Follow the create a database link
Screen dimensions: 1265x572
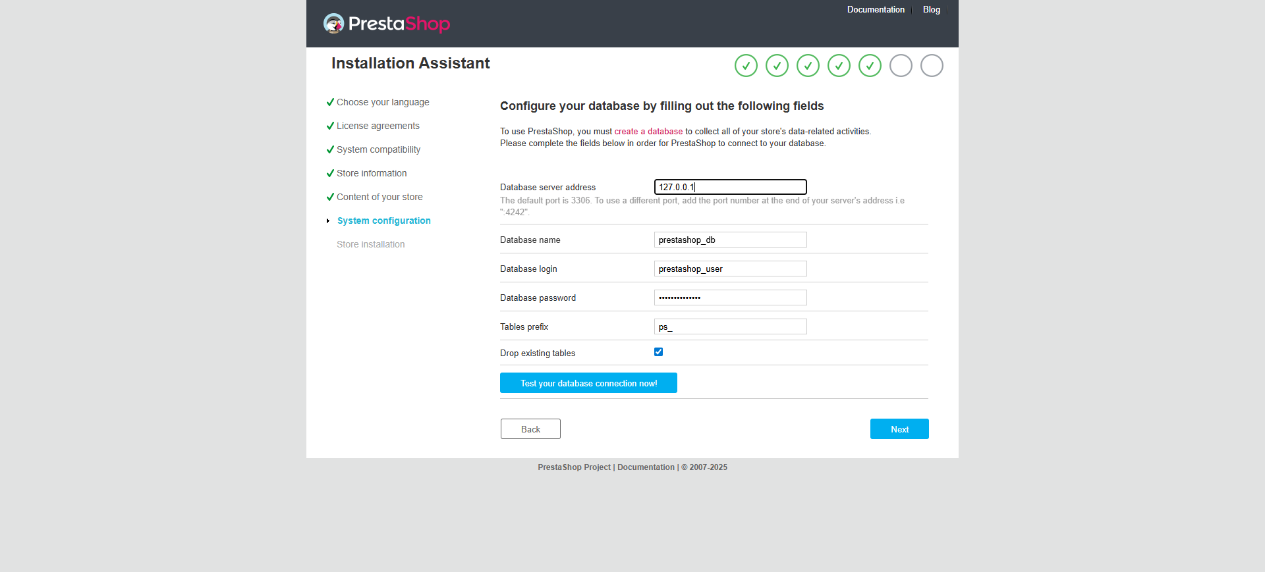tap(648, 132)
